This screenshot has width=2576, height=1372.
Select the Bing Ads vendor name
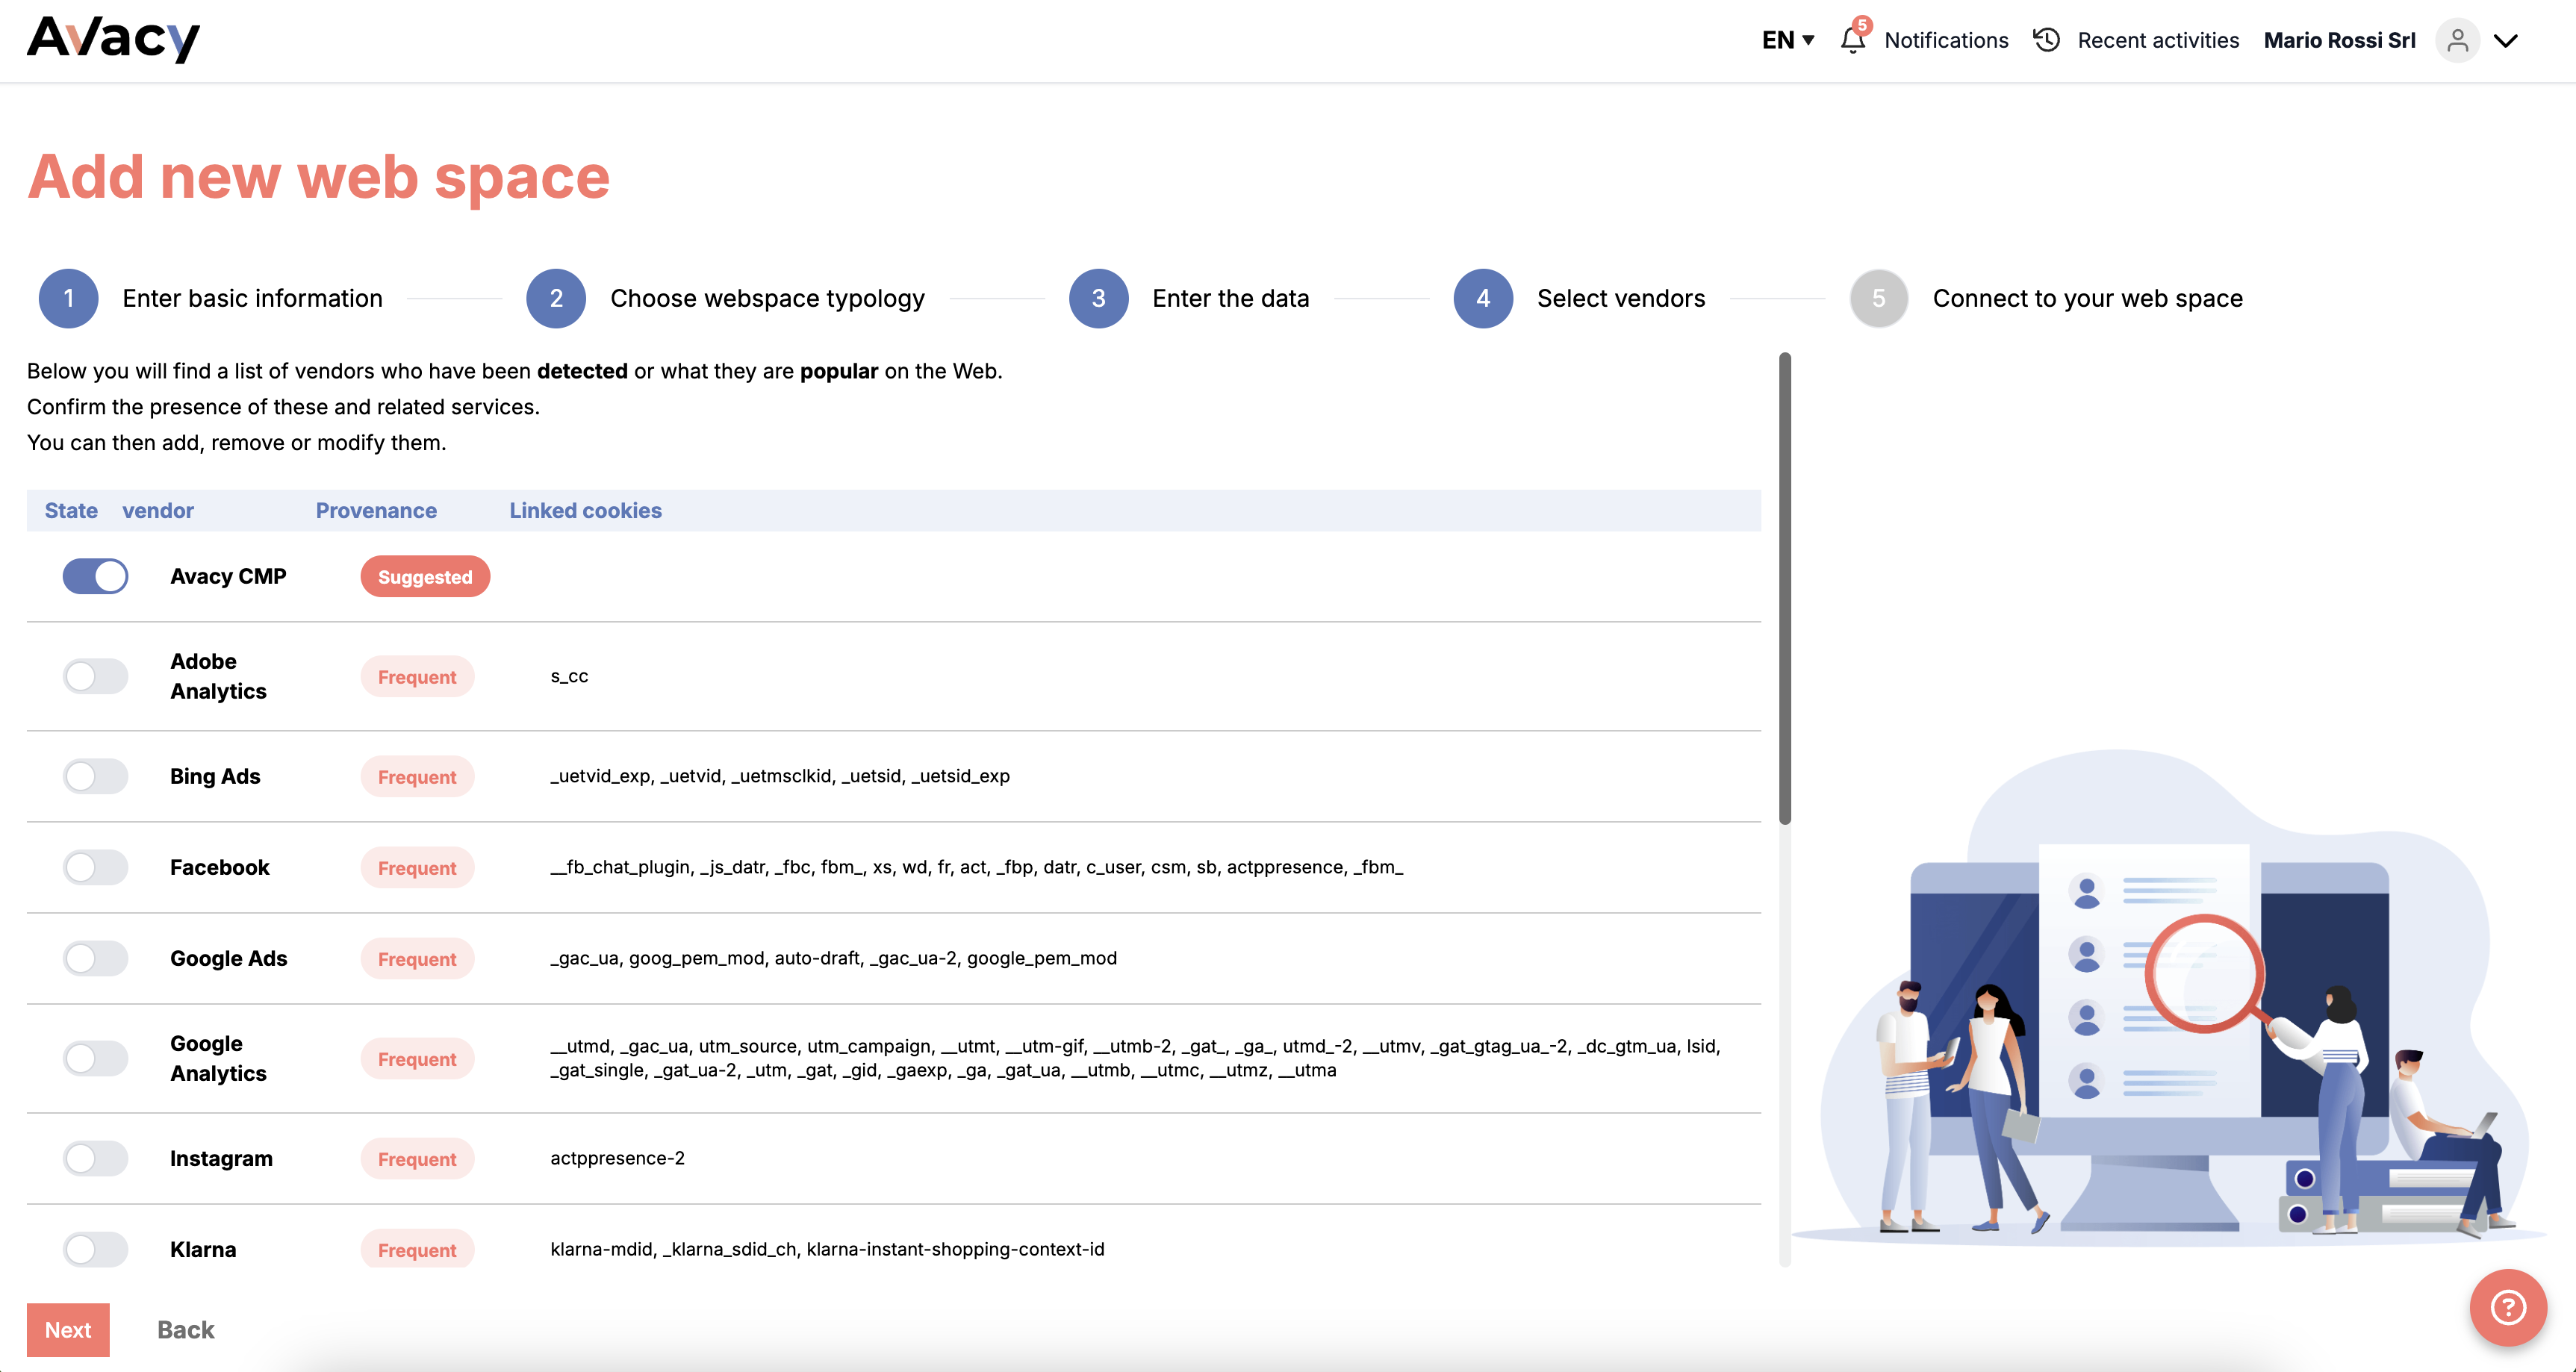(x=215, y=776)
